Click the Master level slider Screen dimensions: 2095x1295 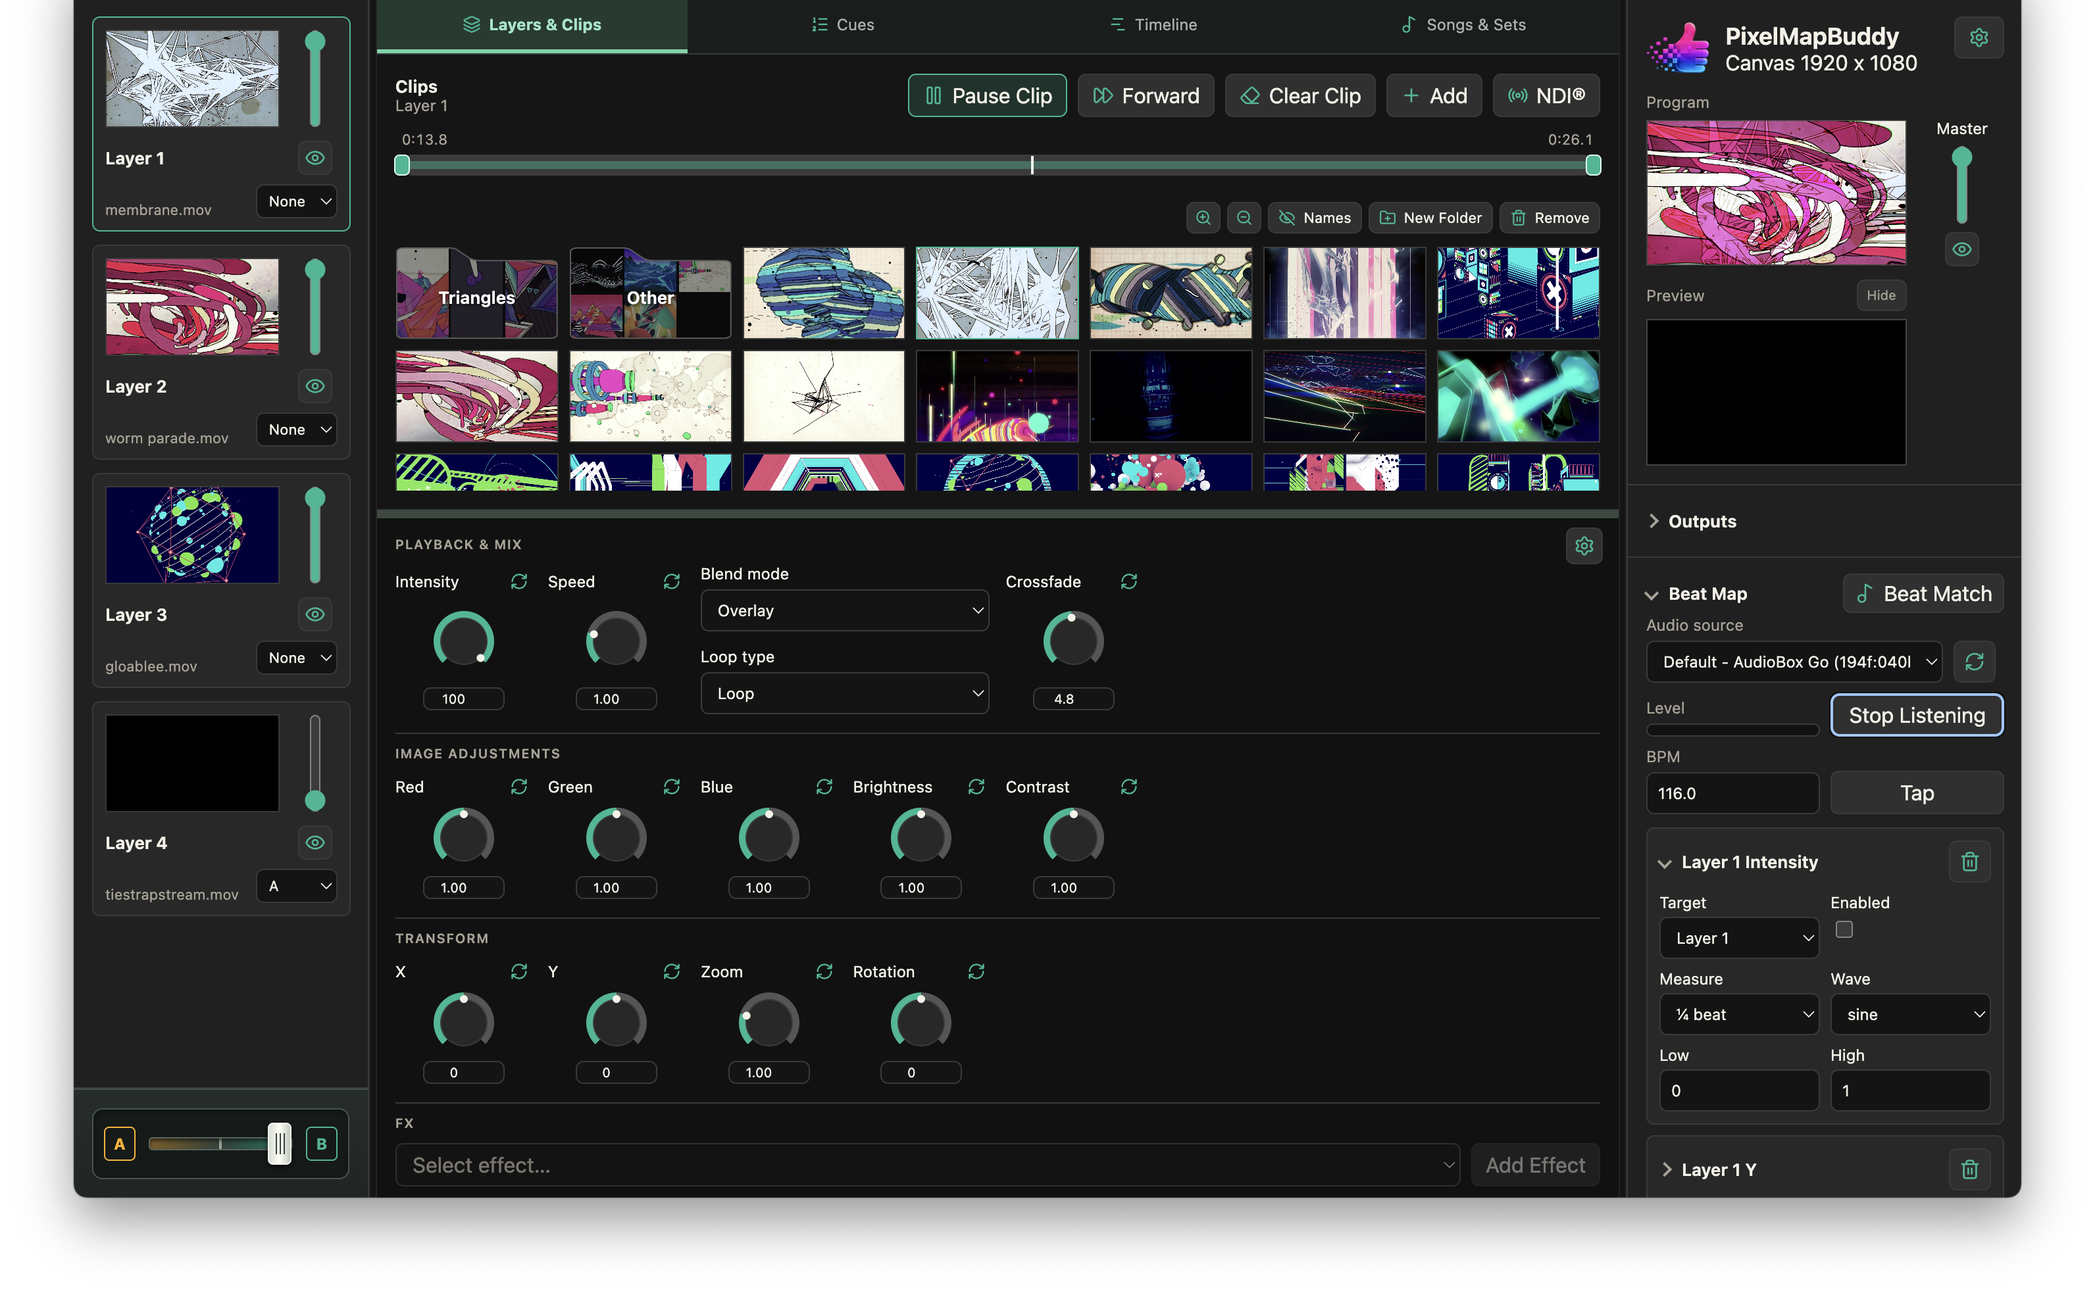tap(1961, 186)
